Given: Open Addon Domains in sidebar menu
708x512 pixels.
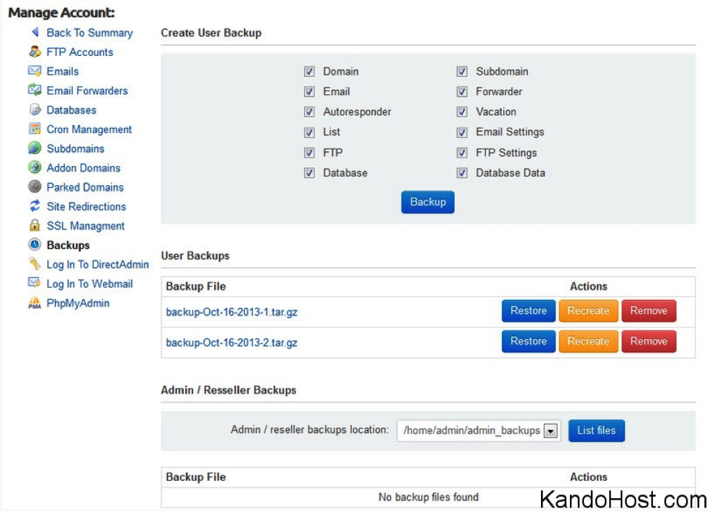Looking at the screenshot, I should pos(84,168).
